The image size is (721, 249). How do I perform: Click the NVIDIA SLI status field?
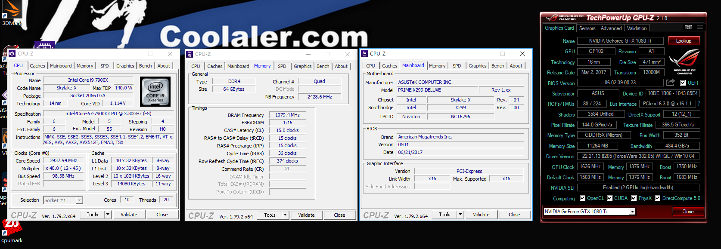point(638,188)
